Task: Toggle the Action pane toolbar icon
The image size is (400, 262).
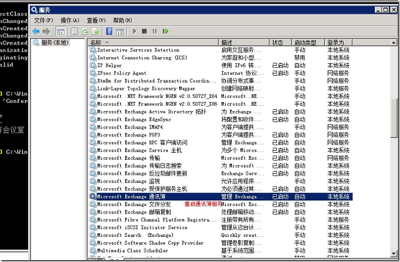Action: coord(120,31)
